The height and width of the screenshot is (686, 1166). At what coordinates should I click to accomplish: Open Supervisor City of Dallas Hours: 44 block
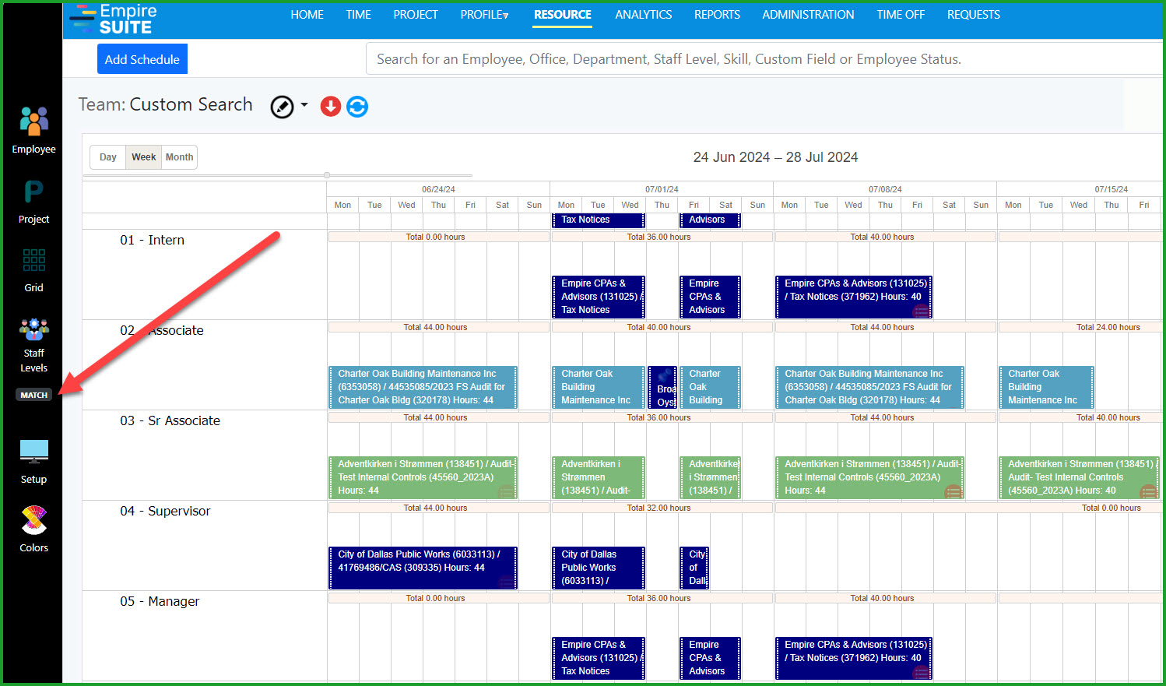[423, 568]
